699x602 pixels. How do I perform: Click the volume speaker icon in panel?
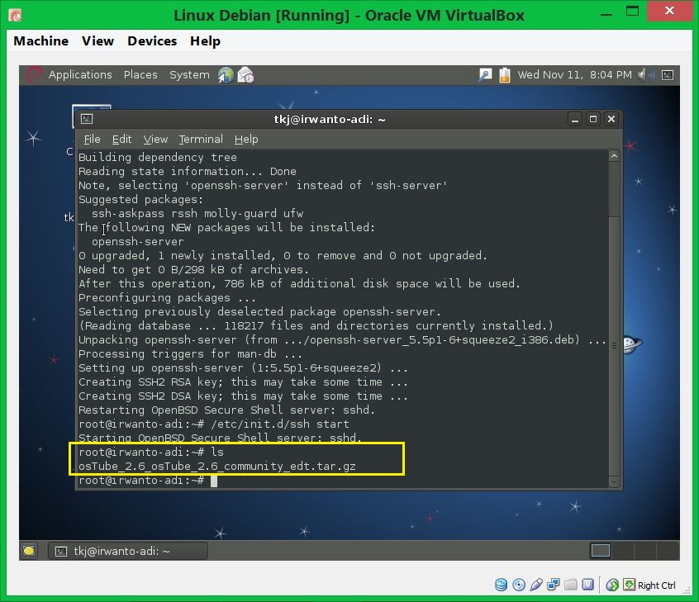[x=645, y=75]
